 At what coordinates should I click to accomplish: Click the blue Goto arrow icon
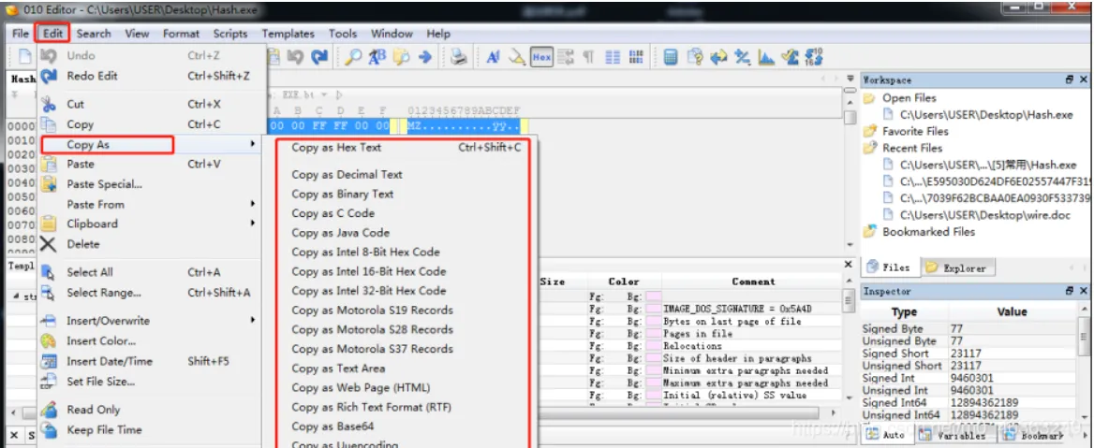coord(425,58)
